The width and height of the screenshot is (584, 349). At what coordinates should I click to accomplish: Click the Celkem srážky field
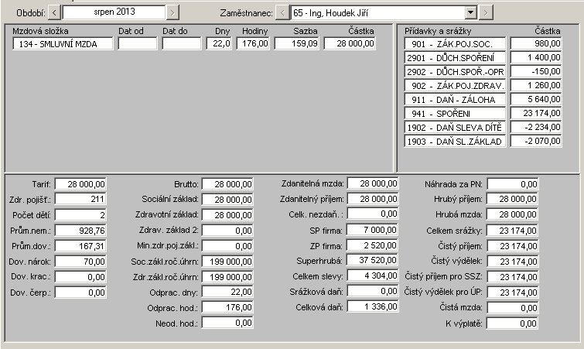click(x=513, y=231)
